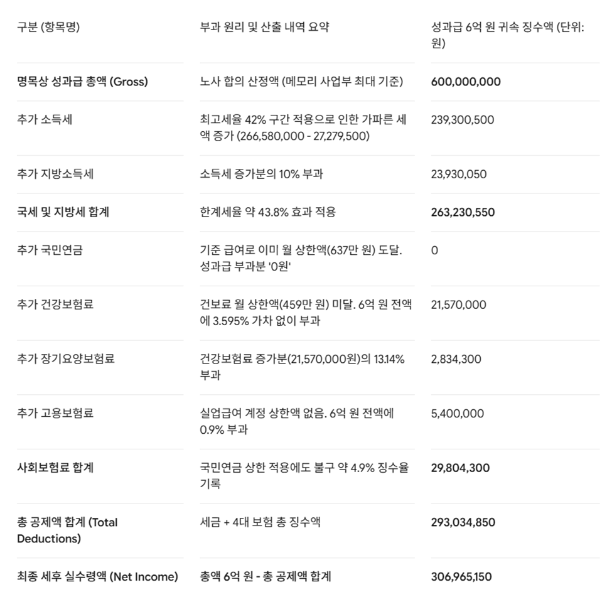Click the 600,000,000 gross amount cell
Screen dimensions: 612x597
(x=466, y=82)
